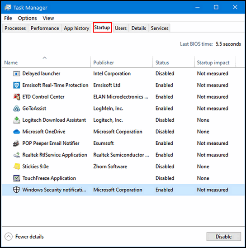Open the Services tab
This screenshot has width=246, height=248.
coord(160,28)
